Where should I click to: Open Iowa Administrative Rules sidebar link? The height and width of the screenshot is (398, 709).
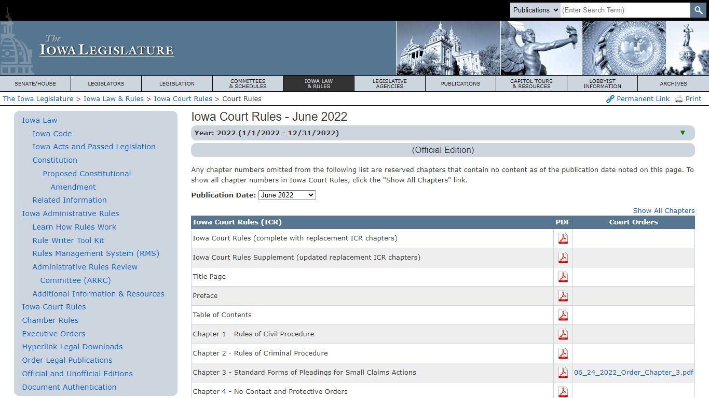(71, 214)
